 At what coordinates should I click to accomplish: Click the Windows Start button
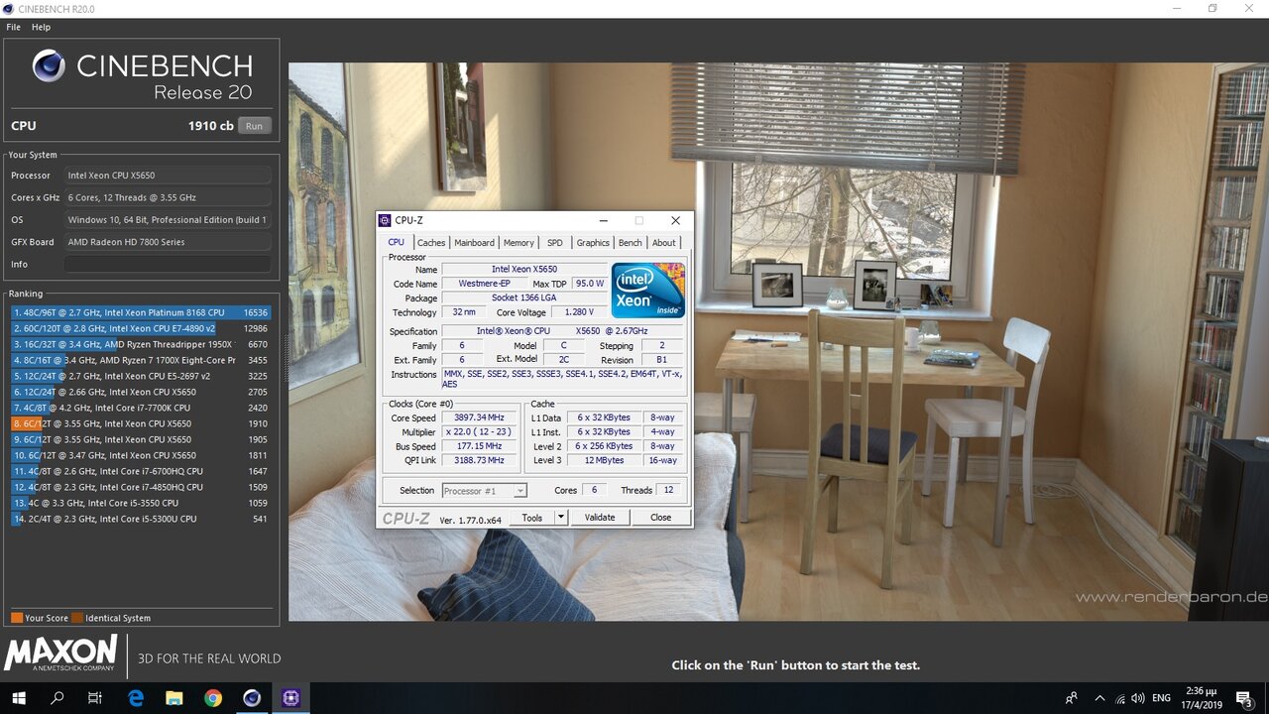19,698
